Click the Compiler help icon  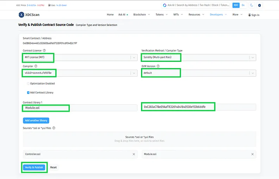click(36, 66)
